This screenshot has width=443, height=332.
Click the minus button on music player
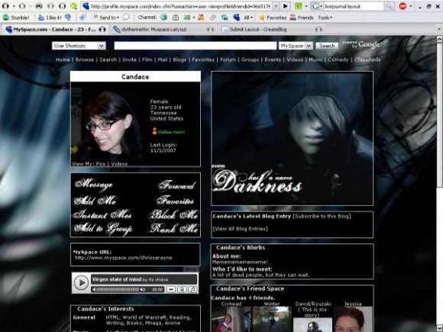pyautogui.click(x=170, y=289)
